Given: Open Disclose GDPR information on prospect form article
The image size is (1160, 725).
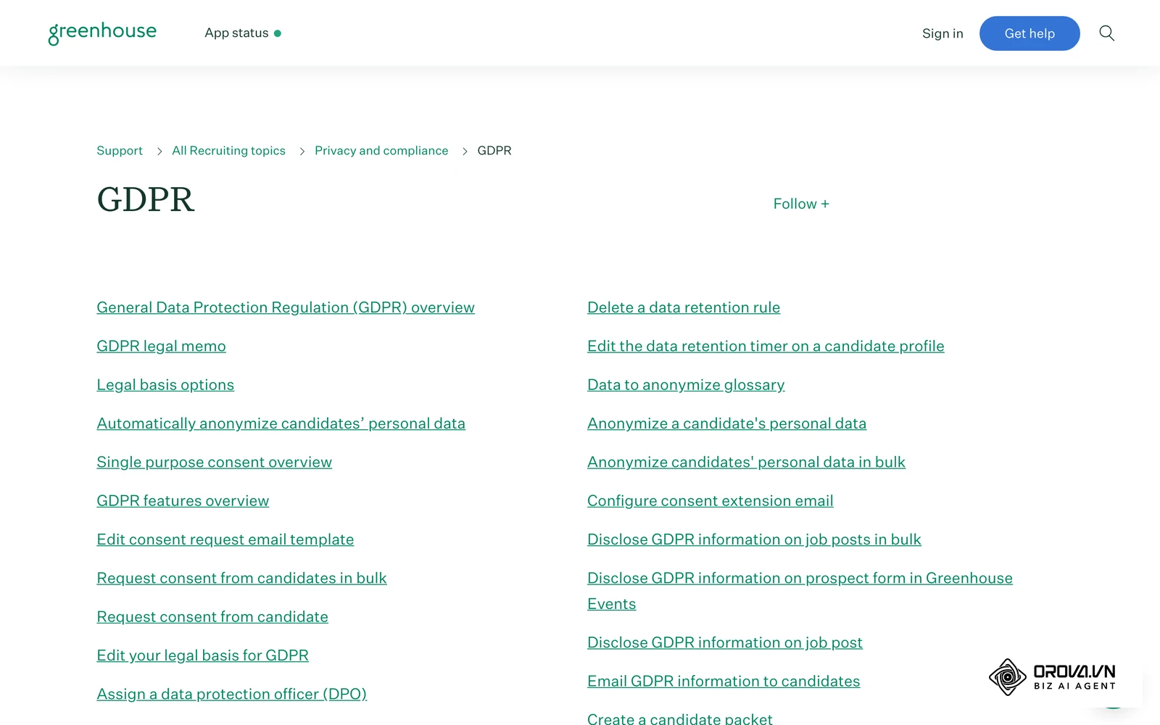Looking at the screenshot, I should click(x=800, y=579).
